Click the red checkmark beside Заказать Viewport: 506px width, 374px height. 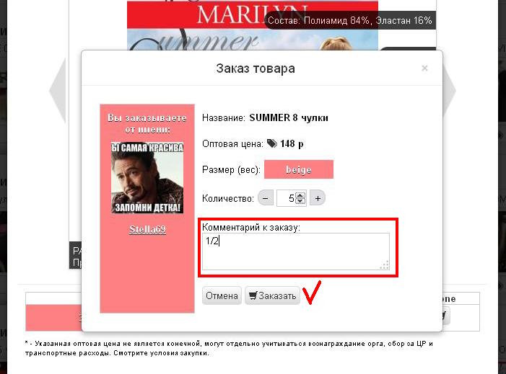click(312, 293)
